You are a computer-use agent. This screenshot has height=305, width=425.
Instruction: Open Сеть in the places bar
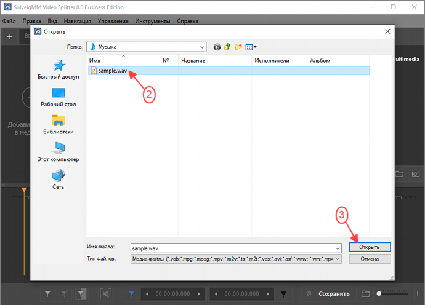pos(59,180)
